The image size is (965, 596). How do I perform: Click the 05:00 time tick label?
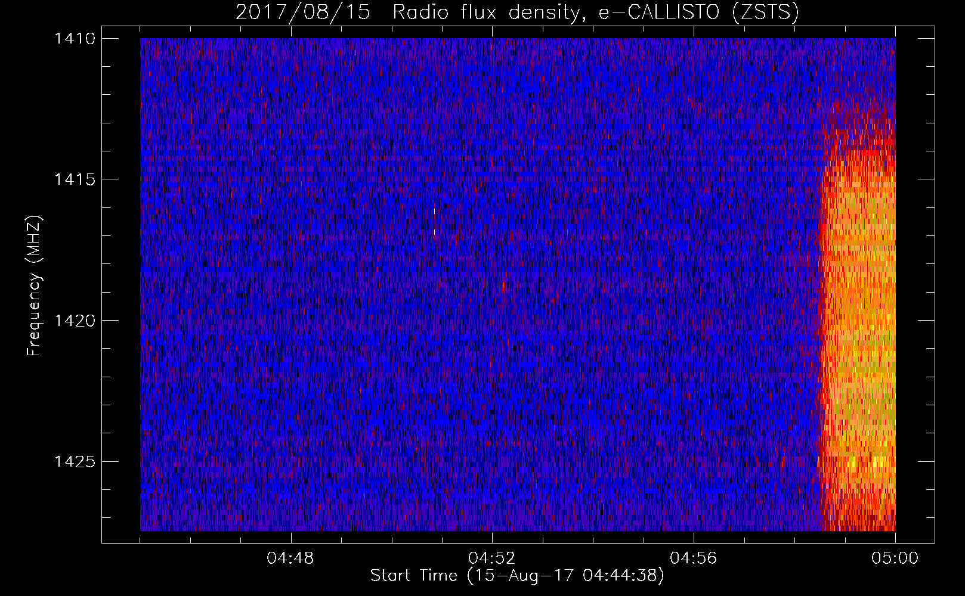pyautogui.click(x=895, y=558)
